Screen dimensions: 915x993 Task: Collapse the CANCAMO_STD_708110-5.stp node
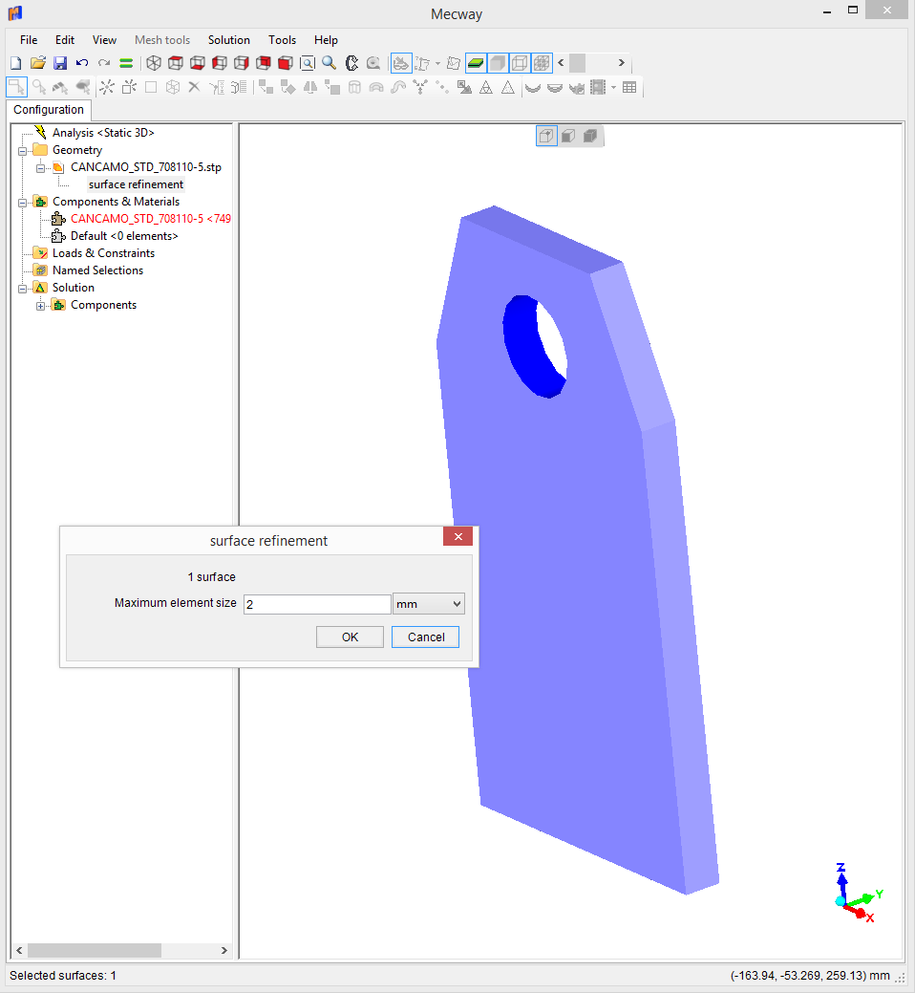[x=40, y=168]
